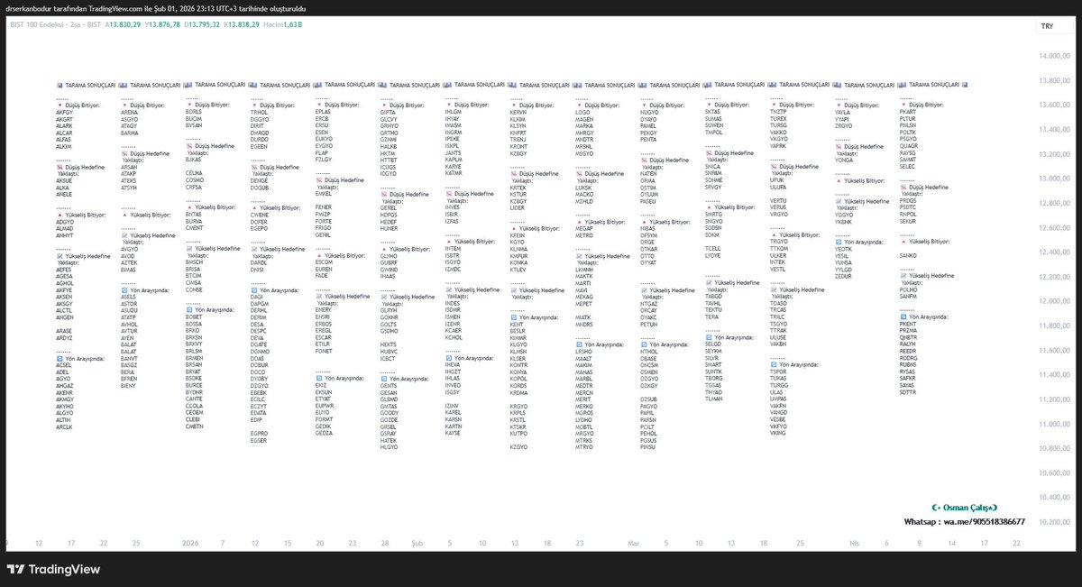
Task: Open the TRY currency selector
Action: 1047,26
